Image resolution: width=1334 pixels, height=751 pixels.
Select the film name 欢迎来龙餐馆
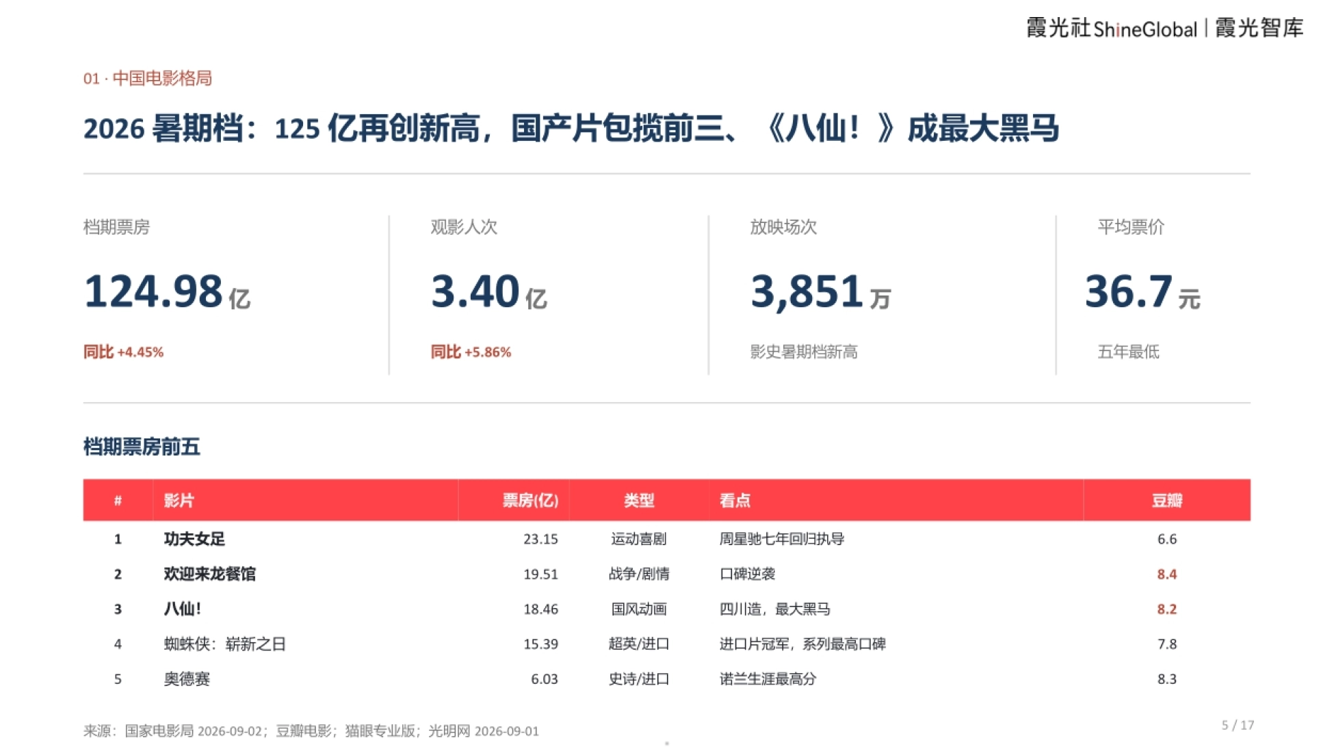coord(209,574)
